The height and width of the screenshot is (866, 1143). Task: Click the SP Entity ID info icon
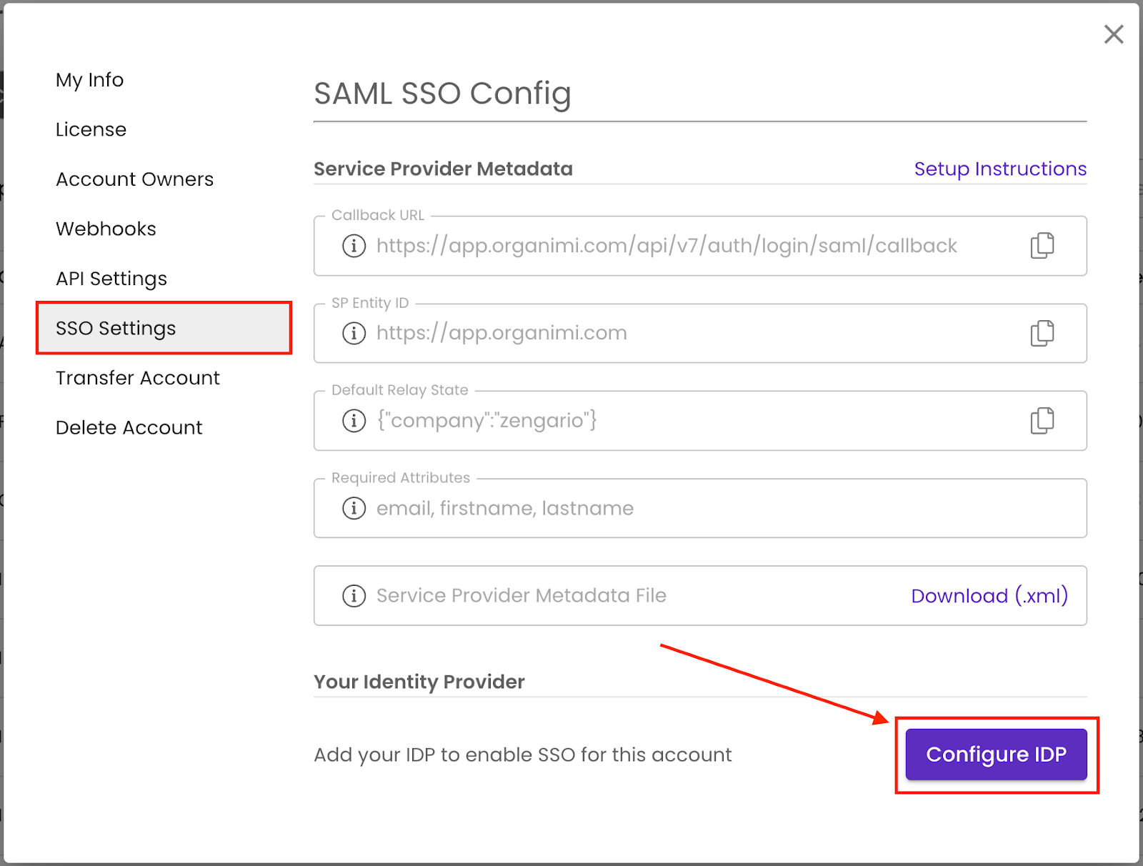pyautogui.click(x=354, y=333)
